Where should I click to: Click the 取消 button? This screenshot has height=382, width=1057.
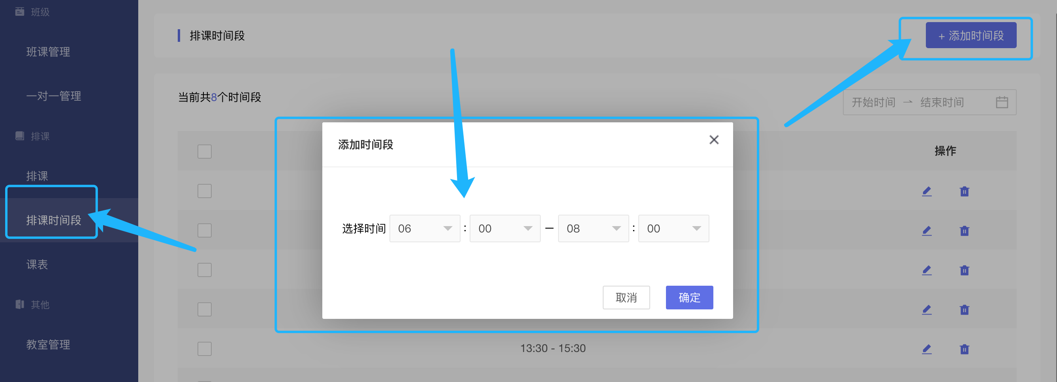pos(626,298)
